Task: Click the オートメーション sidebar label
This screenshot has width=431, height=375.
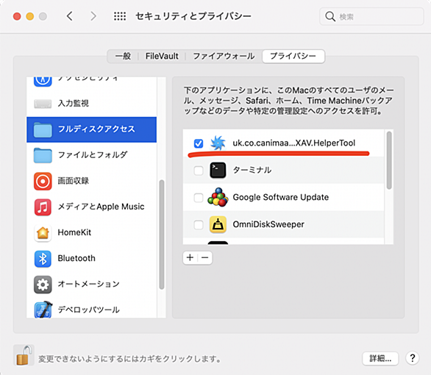Action: pos(88,284)
